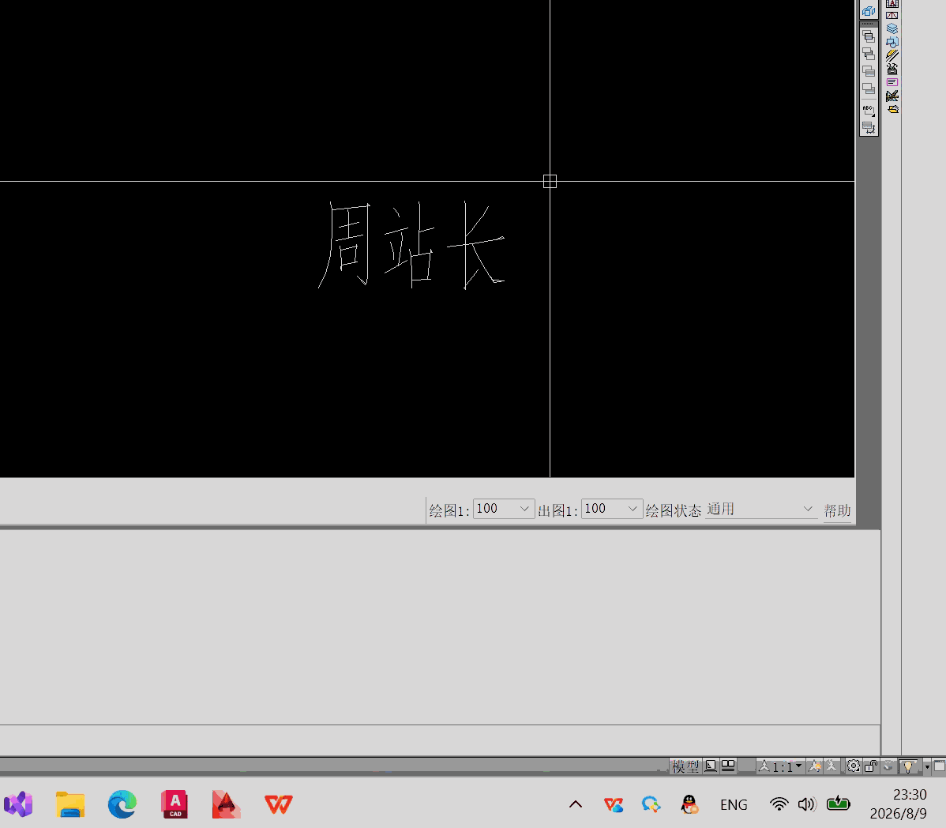Click the 周站长 text in the drawing
946x828 pixels.
(411, 245)
